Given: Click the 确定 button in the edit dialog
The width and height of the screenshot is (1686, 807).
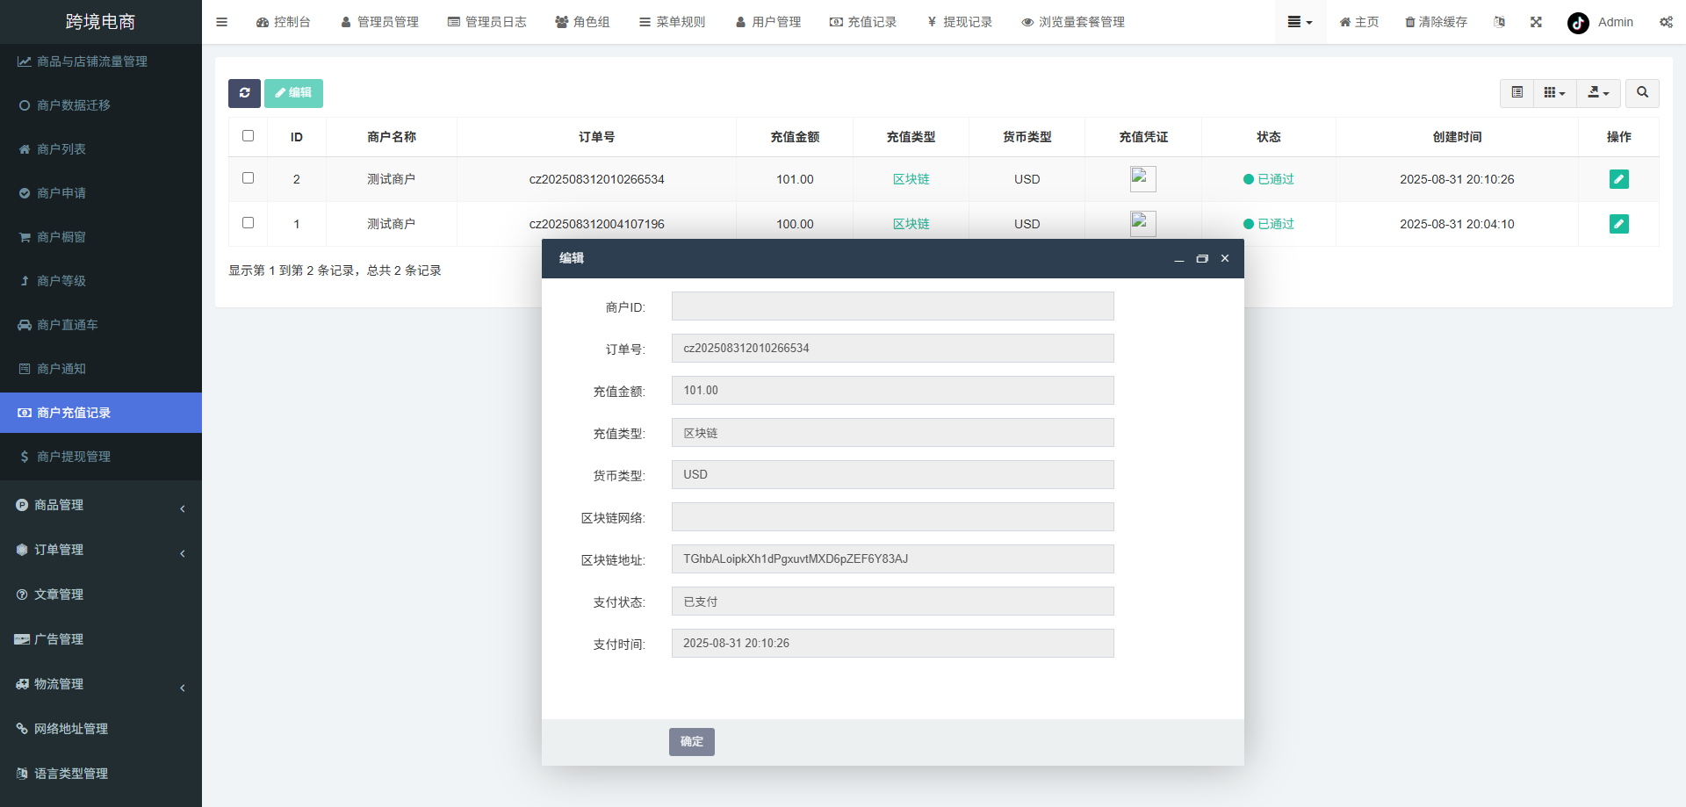Looking at the screenshot, I should pos(691,741).
